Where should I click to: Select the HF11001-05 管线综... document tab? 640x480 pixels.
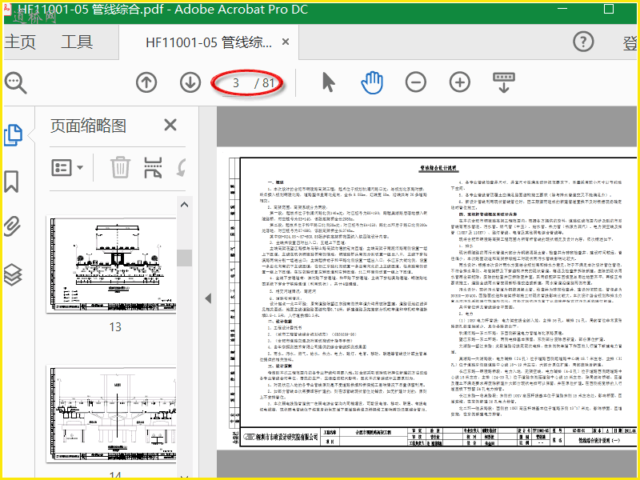[x=209, y=42]
